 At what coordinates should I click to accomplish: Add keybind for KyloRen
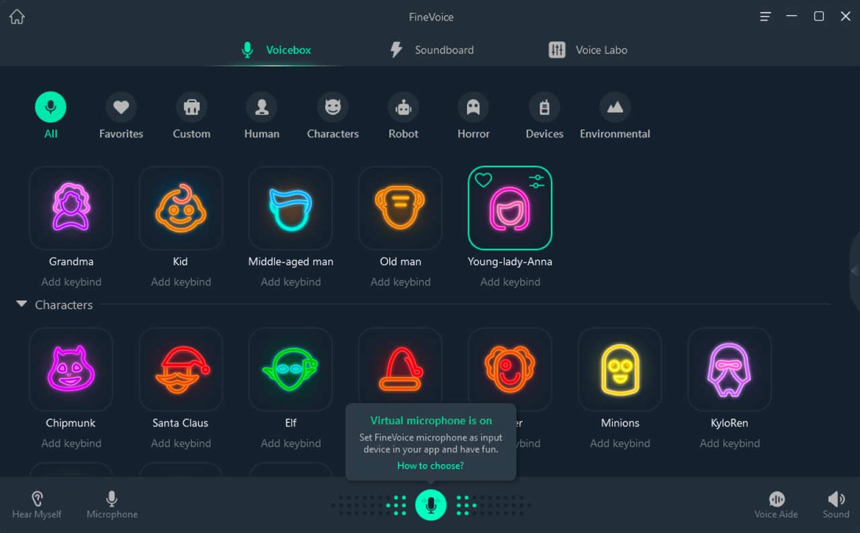[x=730, y=443]
